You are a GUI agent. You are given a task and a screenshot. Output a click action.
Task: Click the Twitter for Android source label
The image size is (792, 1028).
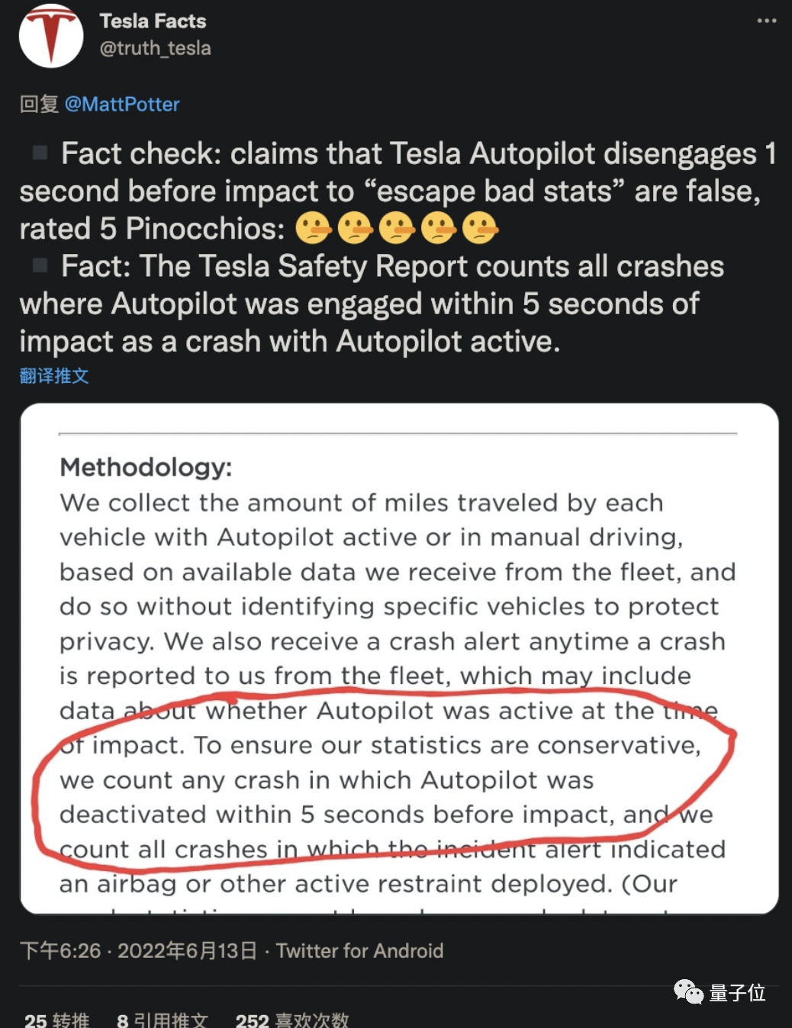click(359, 951)
